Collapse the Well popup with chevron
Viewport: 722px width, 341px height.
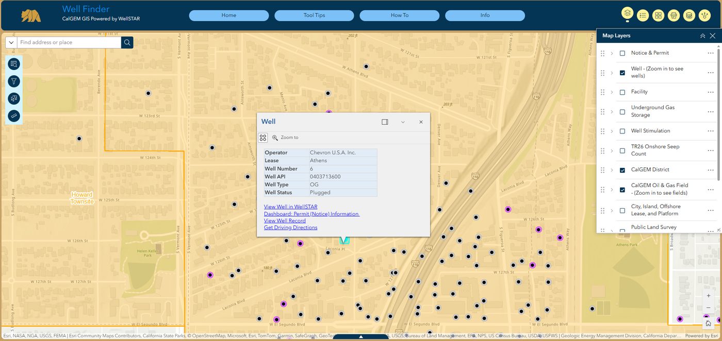[403, 122]
